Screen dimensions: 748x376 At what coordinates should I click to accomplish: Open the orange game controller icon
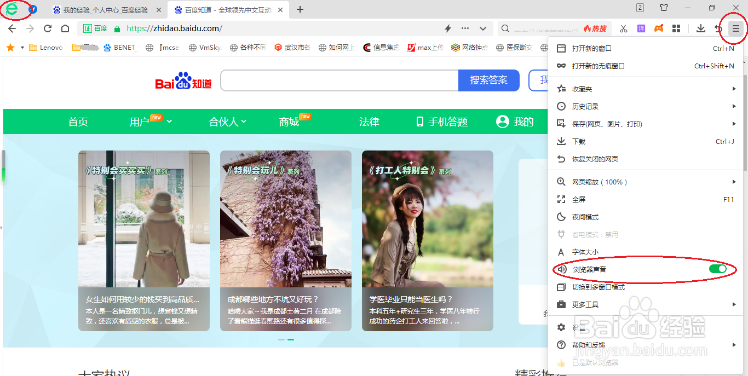click(x=659, y=28)
